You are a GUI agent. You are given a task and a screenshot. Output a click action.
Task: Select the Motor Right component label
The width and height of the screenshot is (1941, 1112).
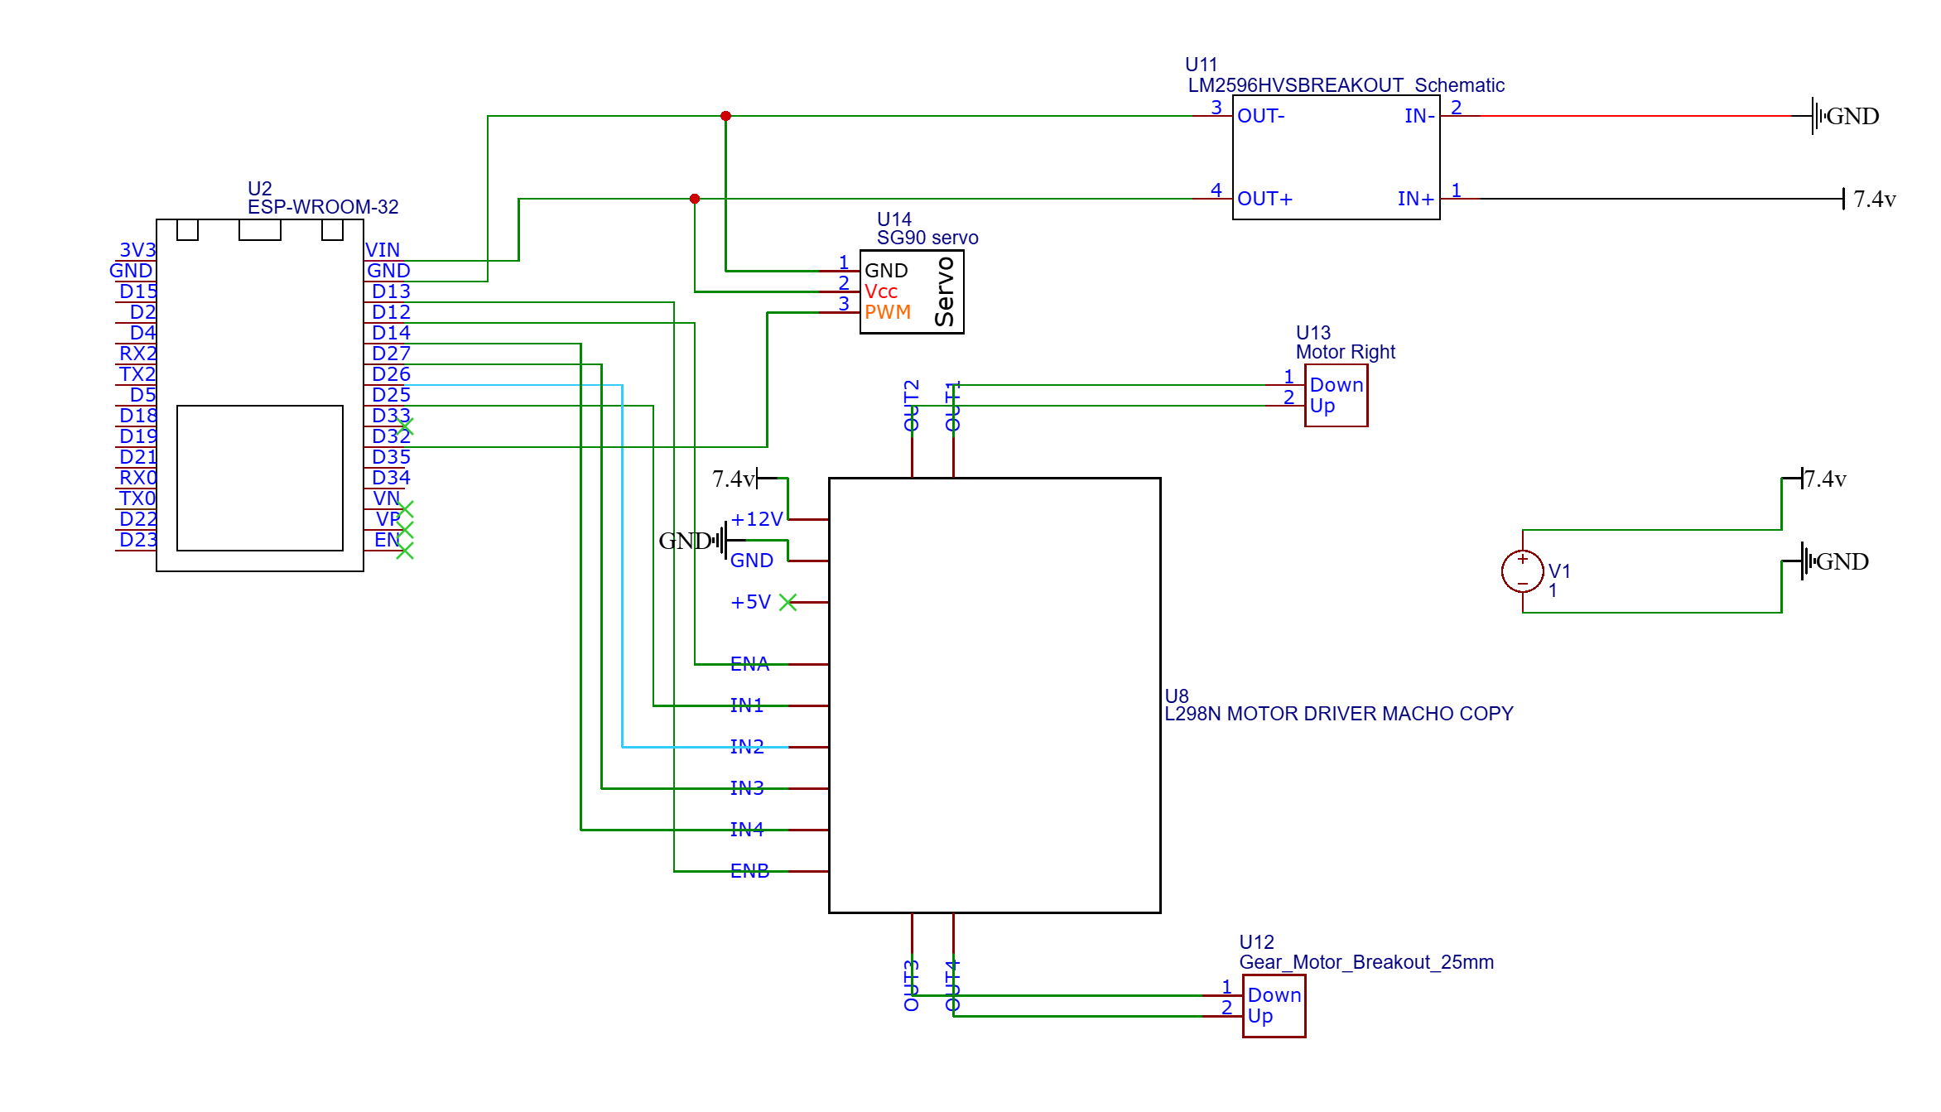point(1345,352)
